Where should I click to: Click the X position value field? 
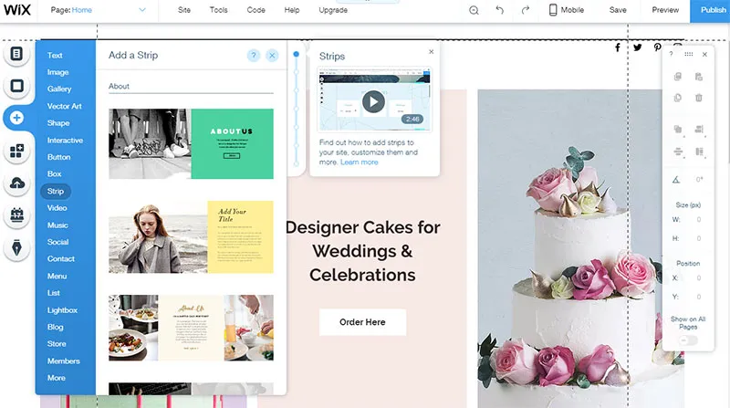(698, 278)
